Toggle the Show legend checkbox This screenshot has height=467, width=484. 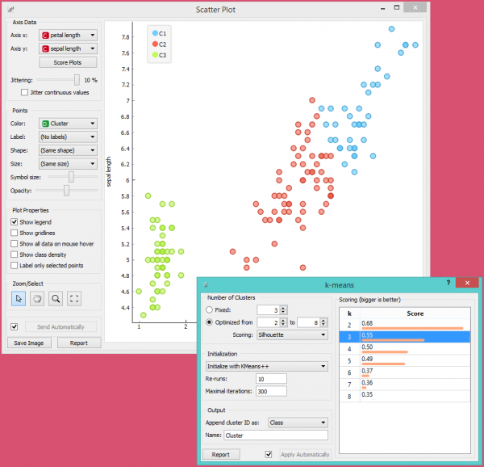[15, 221]
